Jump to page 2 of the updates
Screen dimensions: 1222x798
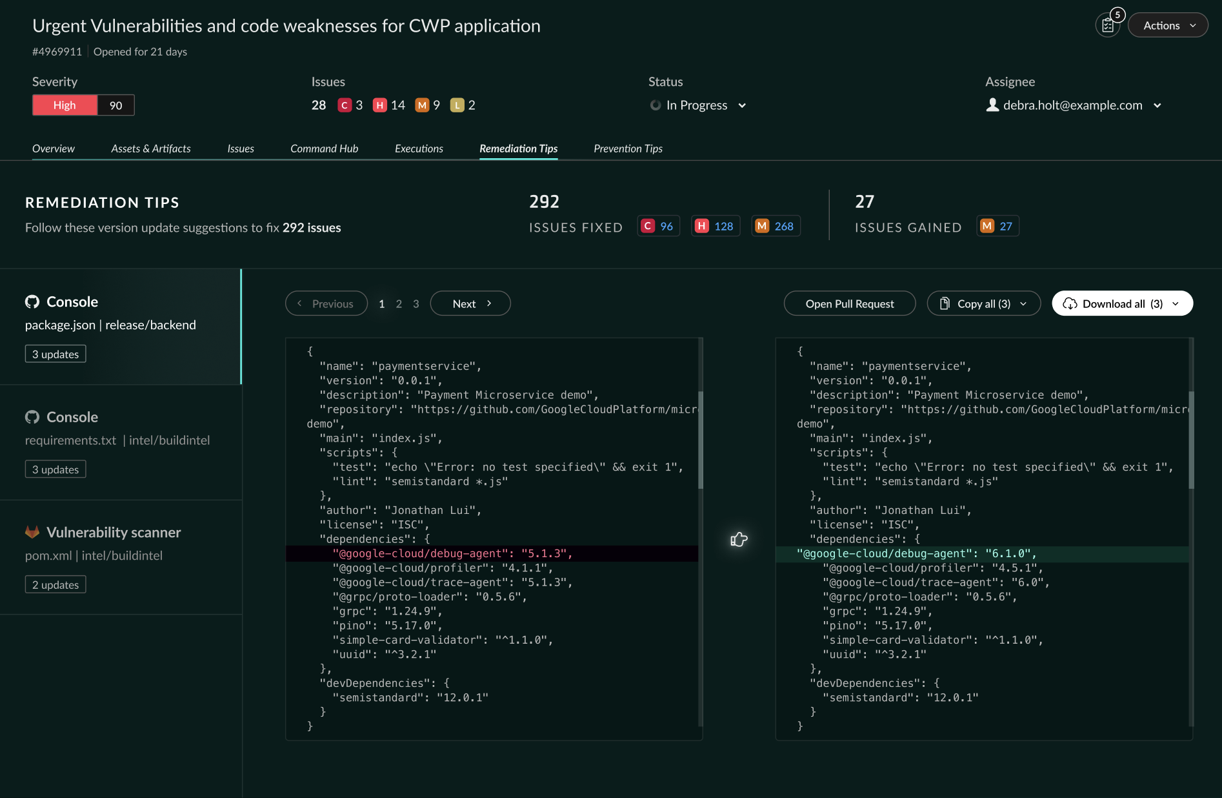(x=399, y=303)
